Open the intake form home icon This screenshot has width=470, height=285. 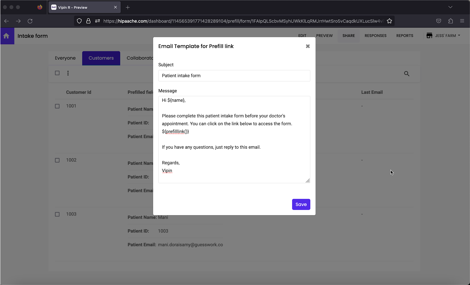click(x=6, y=36)
